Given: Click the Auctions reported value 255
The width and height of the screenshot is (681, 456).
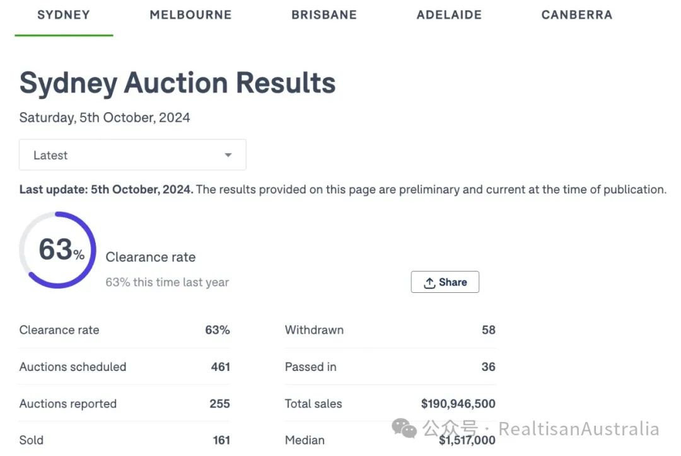Looking at the screenshot, I should click(219, 404).
